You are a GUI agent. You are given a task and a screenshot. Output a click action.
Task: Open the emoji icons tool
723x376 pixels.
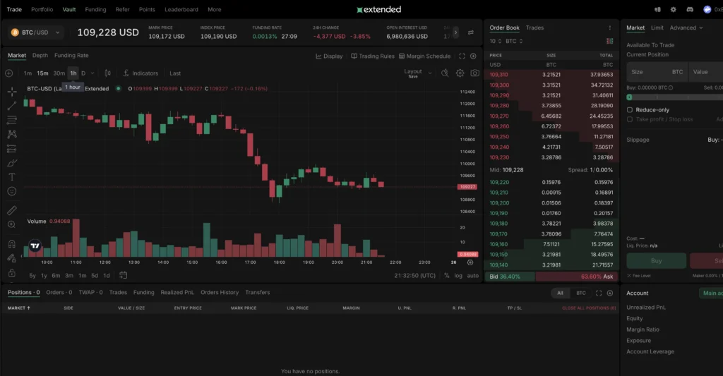pos(12,191)
